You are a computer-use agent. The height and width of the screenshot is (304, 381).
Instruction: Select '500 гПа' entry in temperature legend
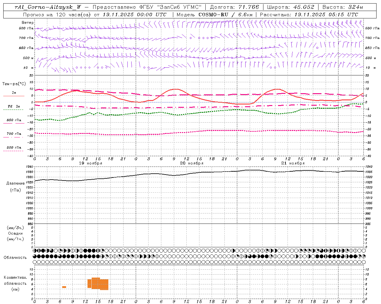click(x=14, y=148)
